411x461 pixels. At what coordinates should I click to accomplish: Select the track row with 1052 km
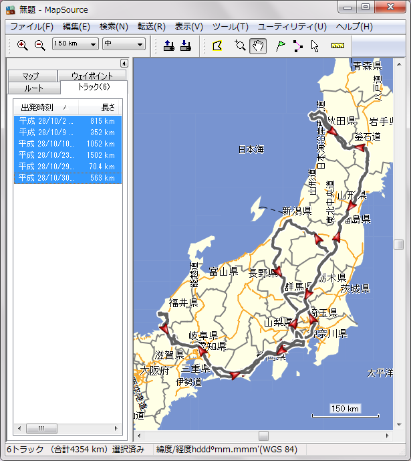[67, 144]
